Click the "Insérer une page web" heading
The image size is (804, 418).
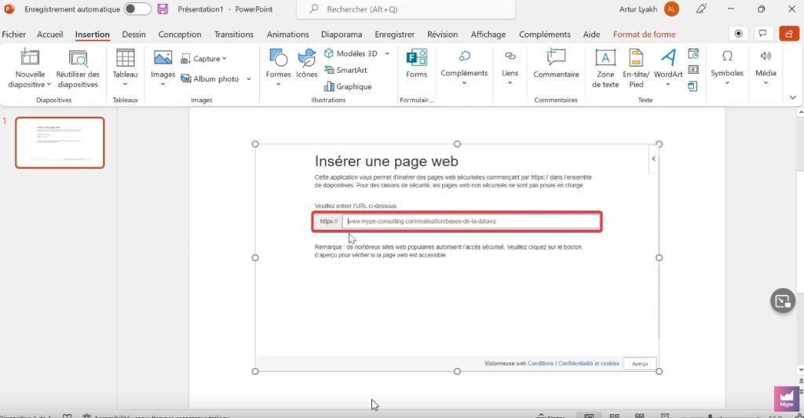[386, 162]
